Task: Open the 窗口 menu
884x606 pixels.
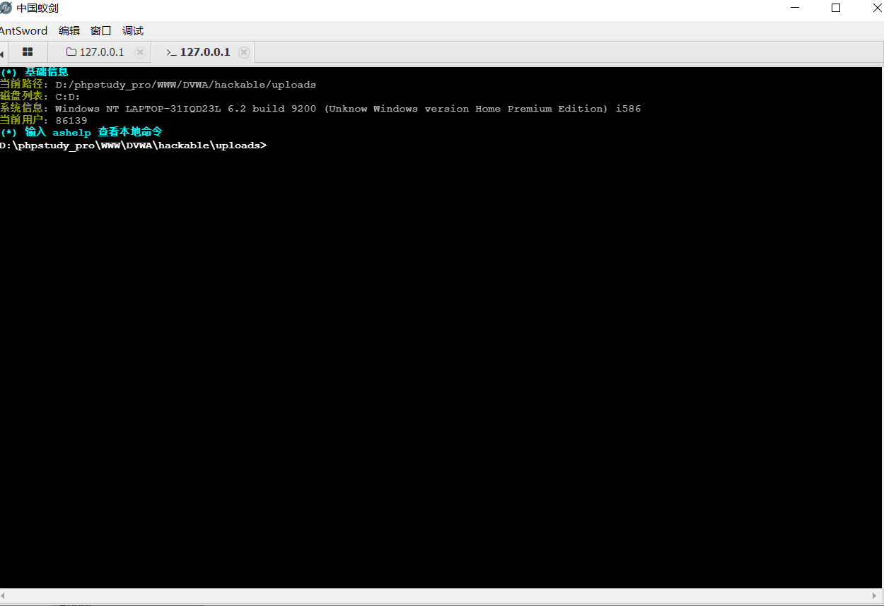Action: click(101, 30)
